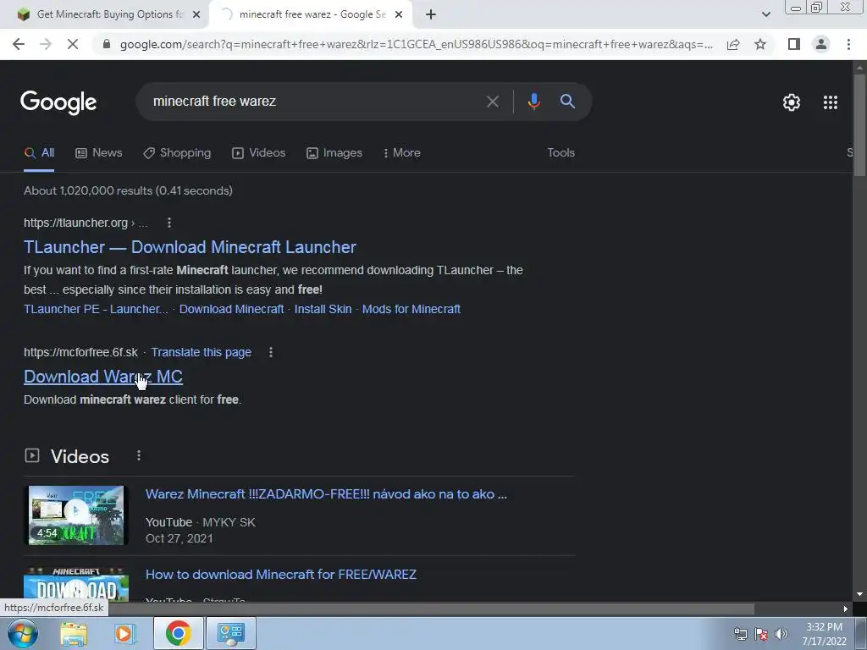Image resolution: width=867 pixels, height=650 pixels.
Task: Select the All results tab
Action: click(39, 153)
